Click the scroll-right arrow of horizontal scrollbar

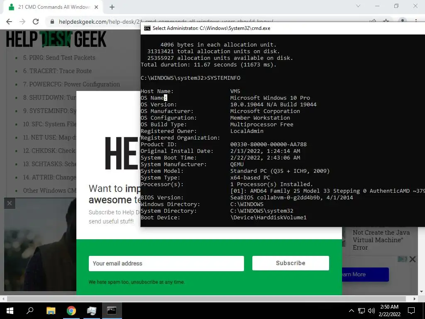[415, 299]
